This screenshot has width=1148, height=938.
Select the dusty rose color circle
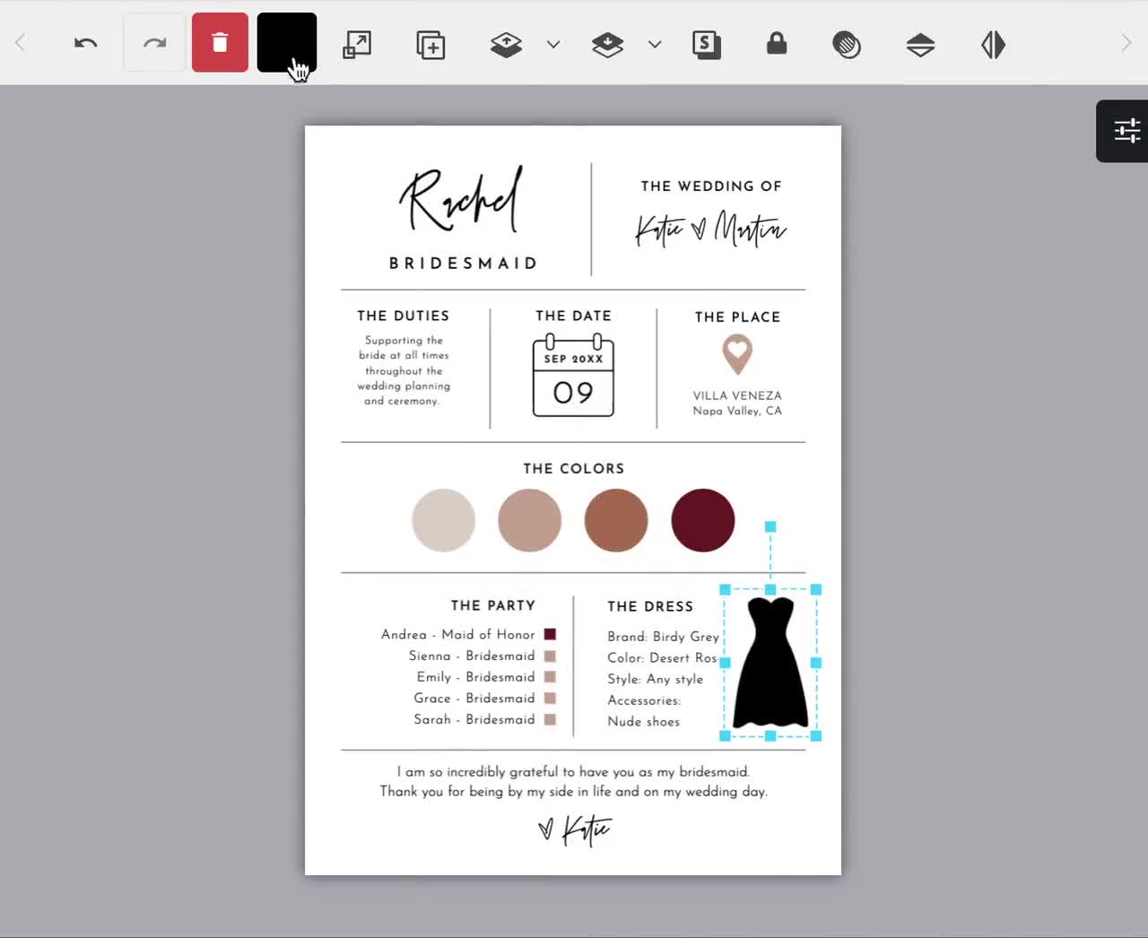pos(529,520)
